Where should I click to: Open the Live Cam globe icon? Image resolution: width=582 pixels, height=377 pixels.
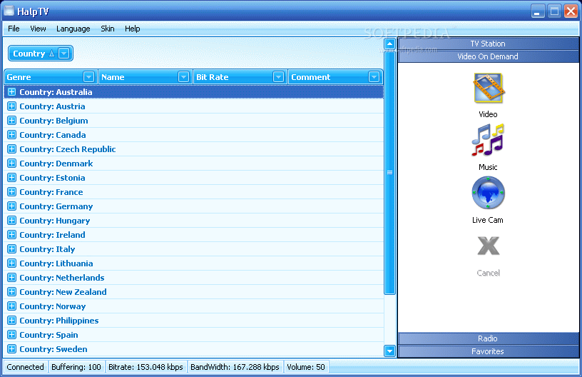coord(488,193)
